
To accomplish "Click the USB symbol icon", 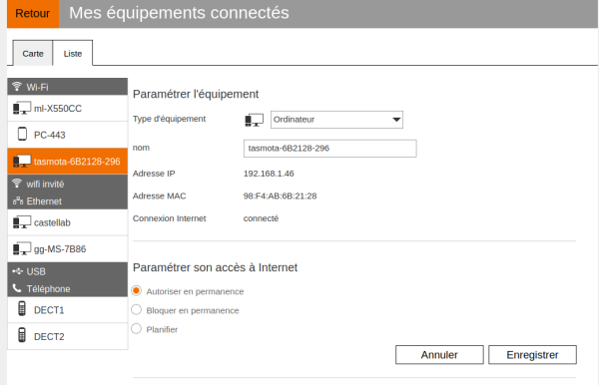I will (x=18, y=271).
